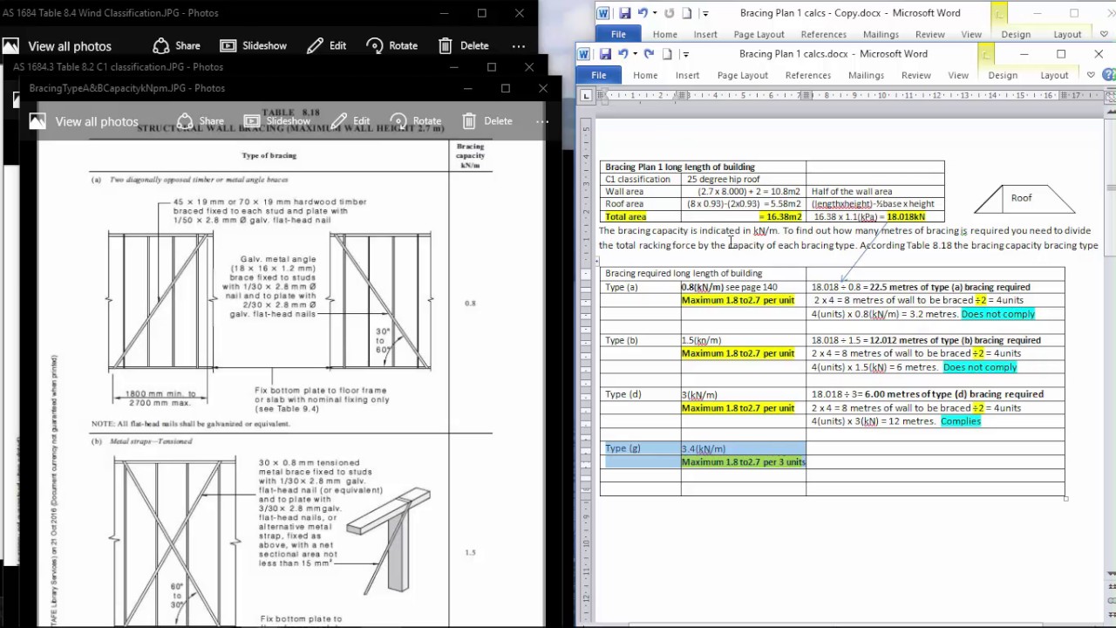Open Customize Quick Access Toolbar in Copy.docx

[x=704, y=13]
